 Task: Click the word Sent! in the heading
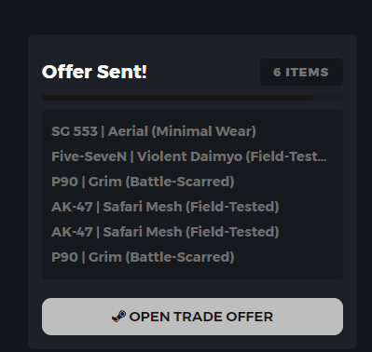[121, 72]
